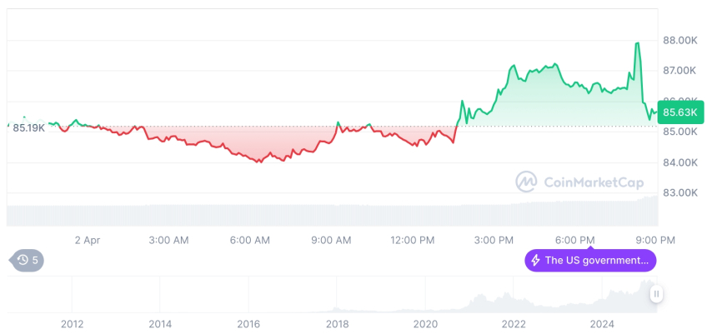Select 2022 on the overview timeline

point(514,324)
